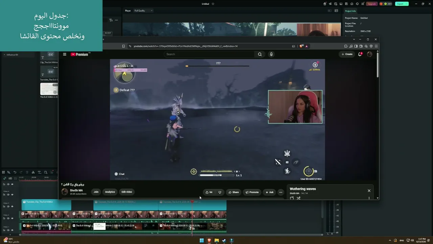
Task: Share the YouTube video
Action: (233, 192)
